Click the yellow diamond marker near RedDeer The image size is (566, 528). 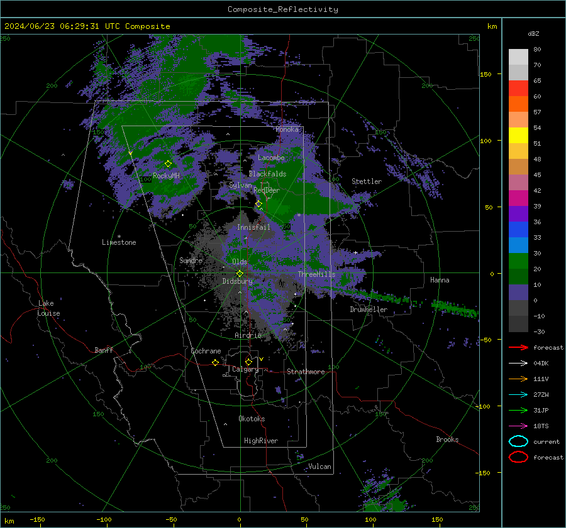[258, 204]
